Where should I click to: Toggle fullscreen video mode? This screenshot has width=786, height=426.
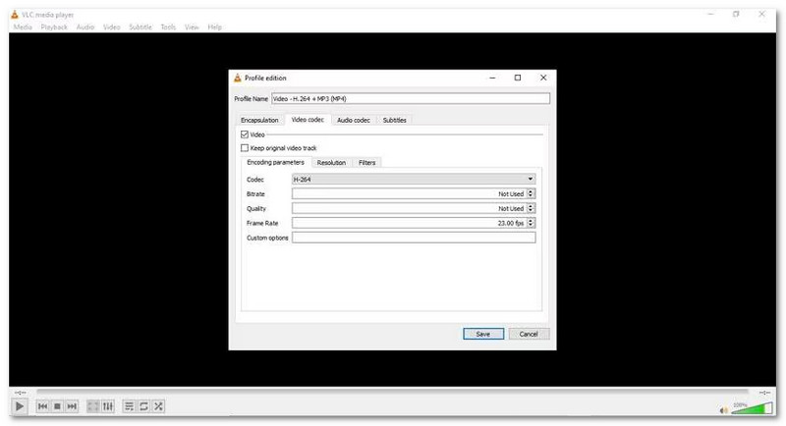pyautogui.click(x=93, y=406)
